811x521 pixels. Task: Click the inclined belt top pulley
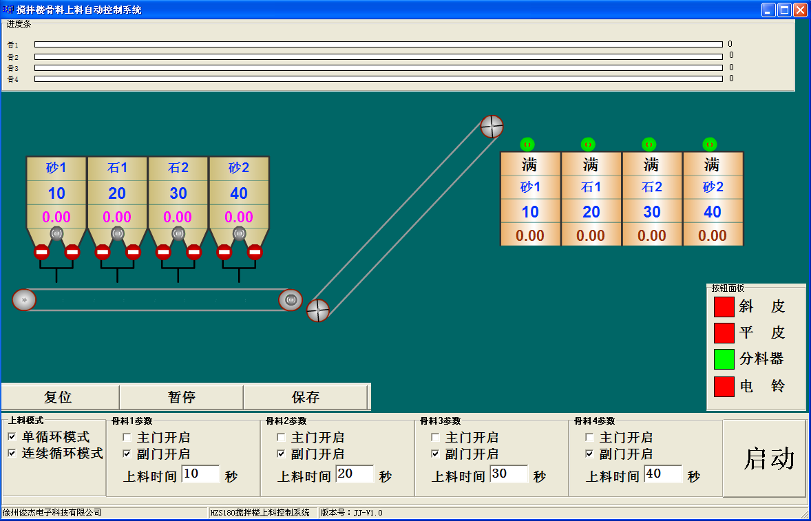492,127
